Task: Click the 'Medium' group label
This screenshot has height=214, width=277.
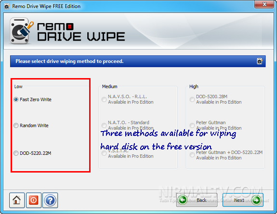Action: 110,87
